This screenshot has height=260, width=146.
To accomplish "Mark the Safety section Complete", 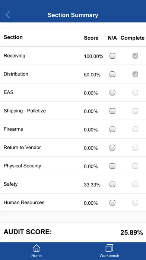I will click(x=135, y=184).
